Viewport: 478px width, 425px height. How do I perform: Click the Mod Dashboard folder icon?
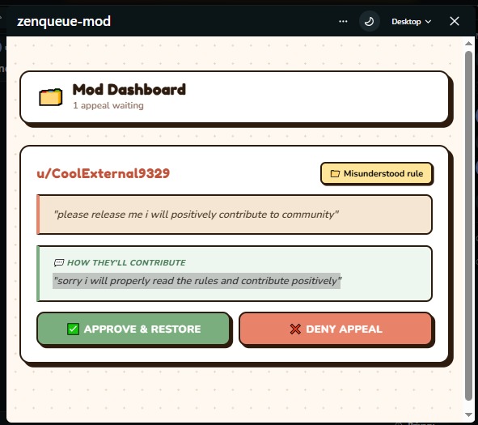[51, 97]
